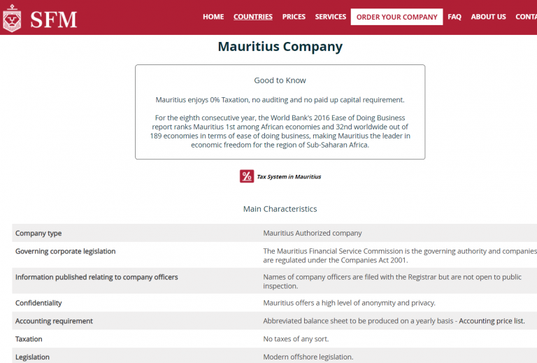537x363 pixels.
Task: Open the FAQ page
Action: pyautogui.click(x=454, y=17)
